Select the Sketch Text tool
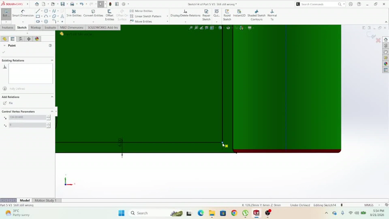389x219 pixels. pos(62,16)
